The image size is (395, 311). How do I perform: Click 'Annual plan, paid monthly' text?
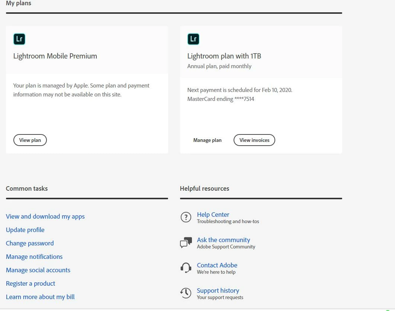[219, 66]
